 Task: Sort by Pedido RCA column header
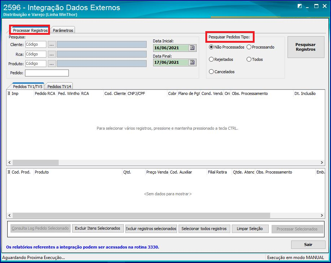tap(45, 93)
